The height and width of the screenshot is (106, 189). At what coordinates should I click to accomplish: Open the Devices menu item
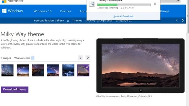[x=66, y=11]
